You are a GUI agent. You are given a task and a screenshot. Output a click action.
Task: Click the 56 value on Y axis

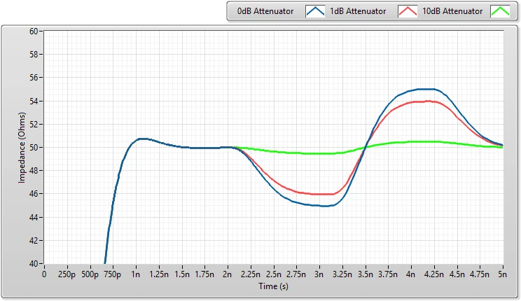34,78
